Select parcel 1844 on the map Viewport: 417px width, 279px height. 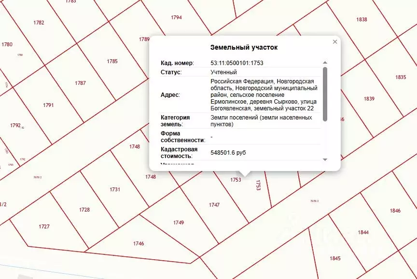(x=363, y=233)
